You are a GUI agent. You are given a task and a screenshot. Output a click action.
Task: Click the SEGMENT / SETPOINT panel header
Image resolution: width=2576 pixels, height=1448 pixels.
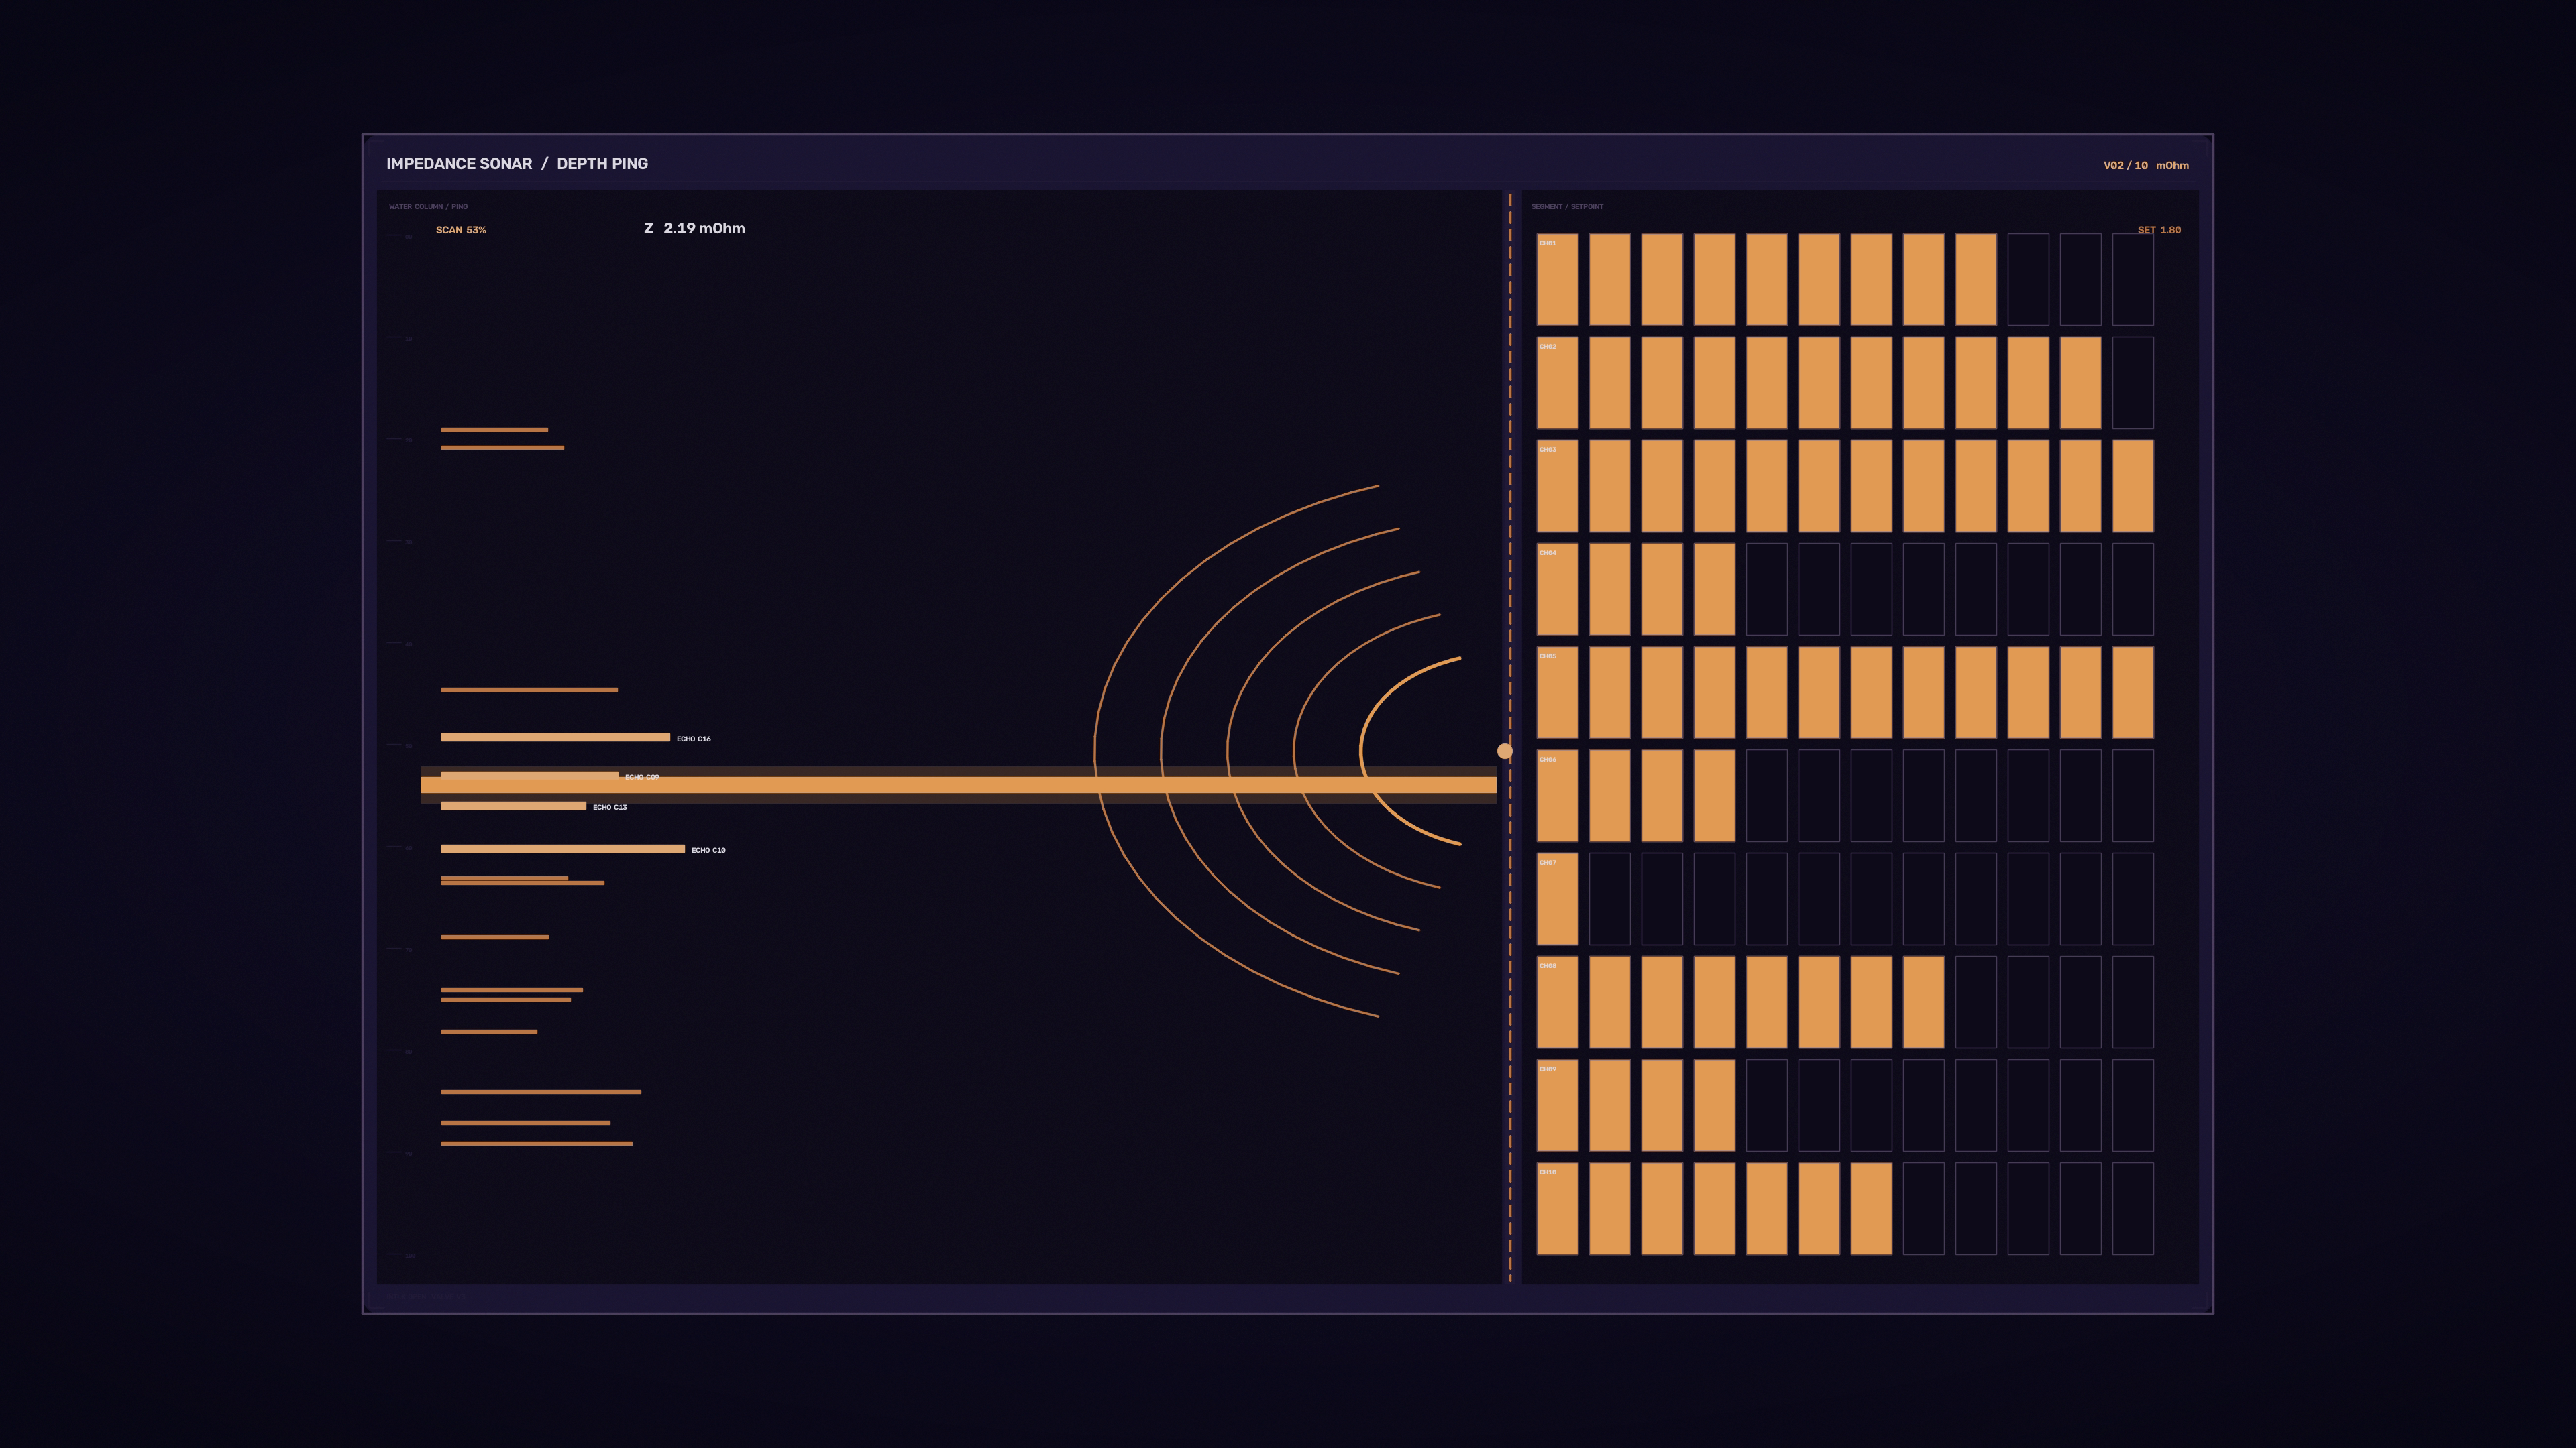pyautogui.click(x=1567, y=207)
